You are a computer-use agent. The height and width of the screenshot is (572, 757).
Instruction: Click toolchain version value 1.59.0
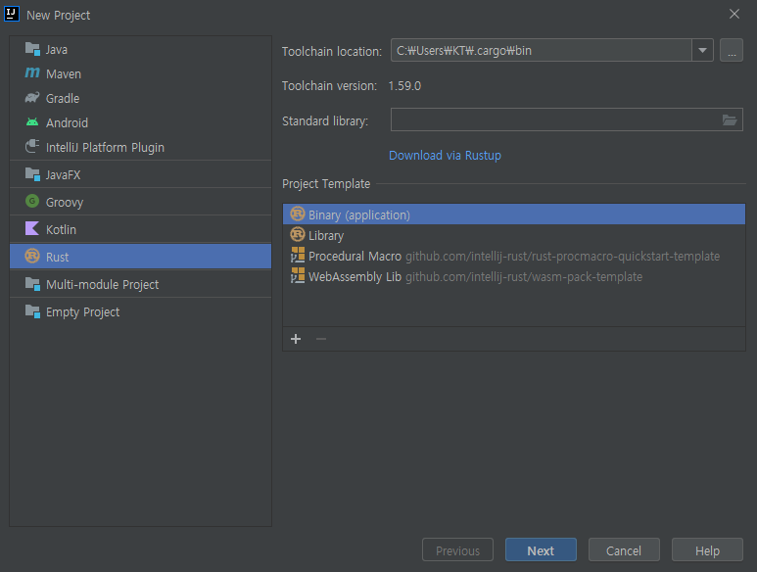click(x=404, y=86)
